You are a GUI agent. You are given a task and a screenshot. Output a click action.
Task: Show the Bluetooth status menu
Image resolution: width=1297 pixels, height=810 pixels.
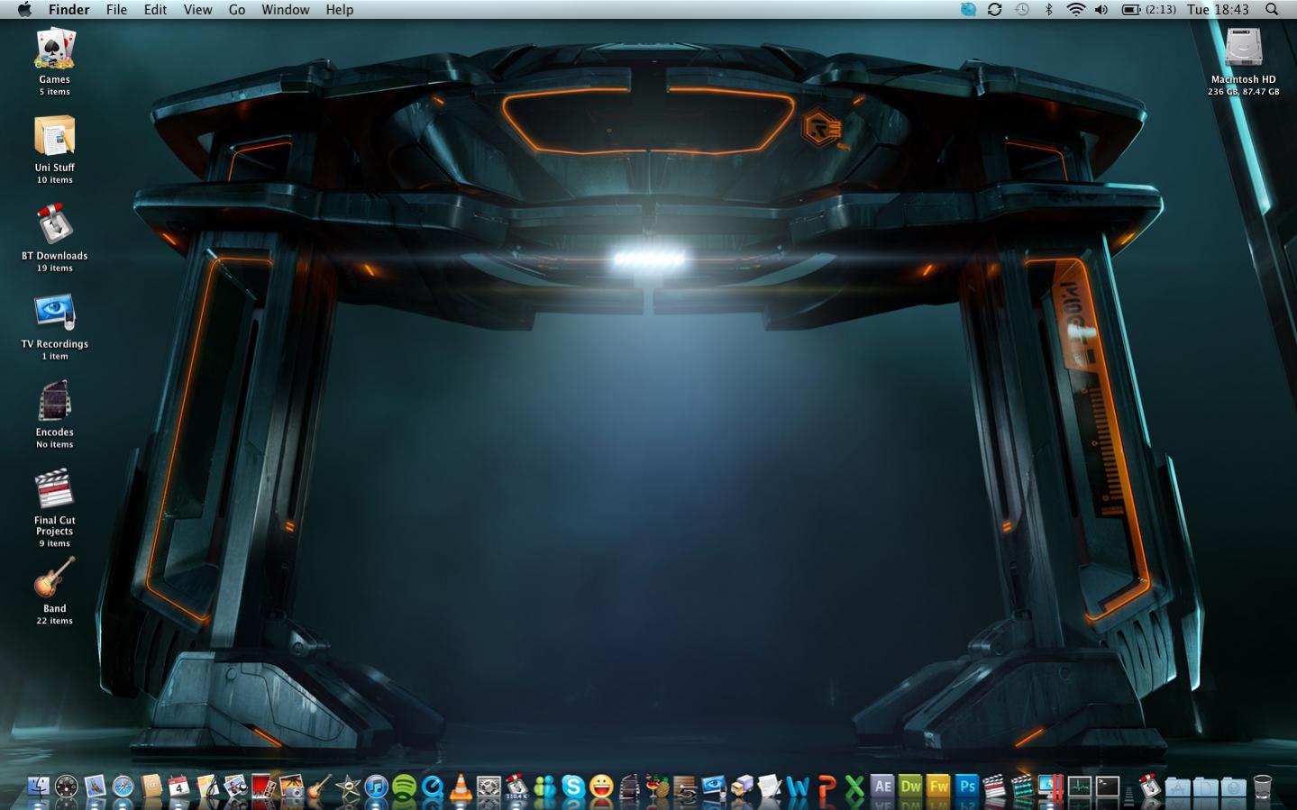point(1048,9)
